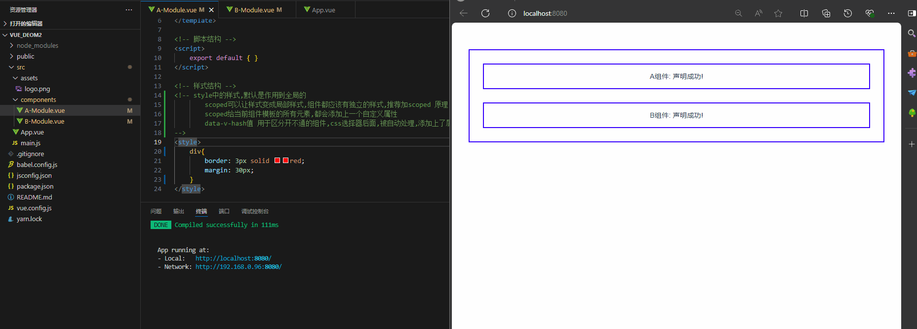Click the Vue icon beside App.vue in explorer
This screenshot has height=329, width=917.
coord(16,132)
